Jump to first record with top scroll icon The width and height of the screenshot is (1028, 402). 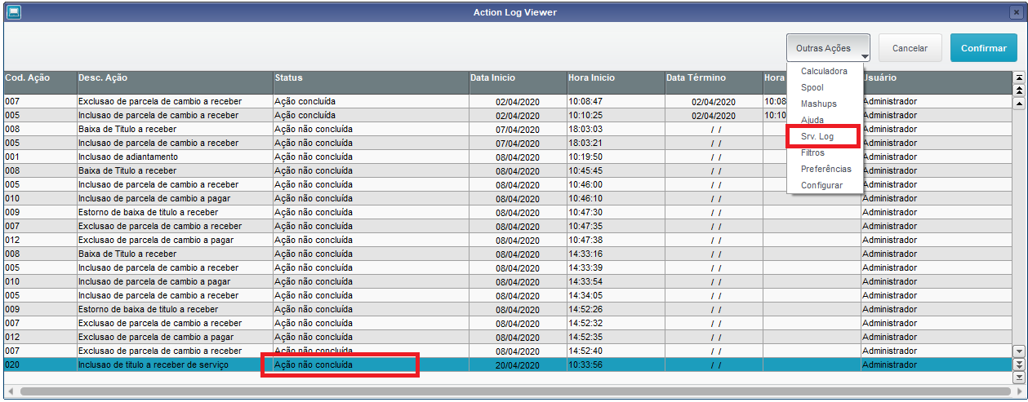[x=1018, y=77]
